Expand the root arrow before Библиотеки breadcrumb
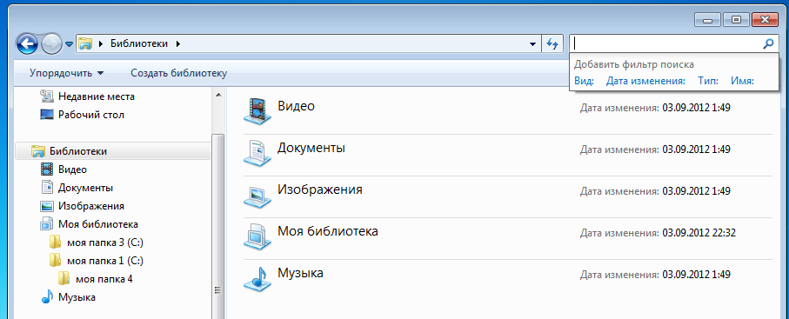The width and height of the screenshot is (789, 319). [101, 43]
